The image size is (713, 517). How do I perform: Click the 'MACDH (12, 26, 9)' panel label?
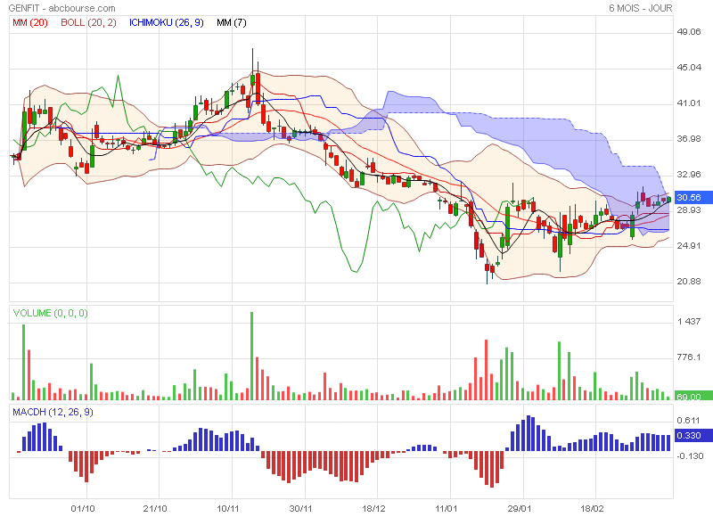(x=53, y=412)
